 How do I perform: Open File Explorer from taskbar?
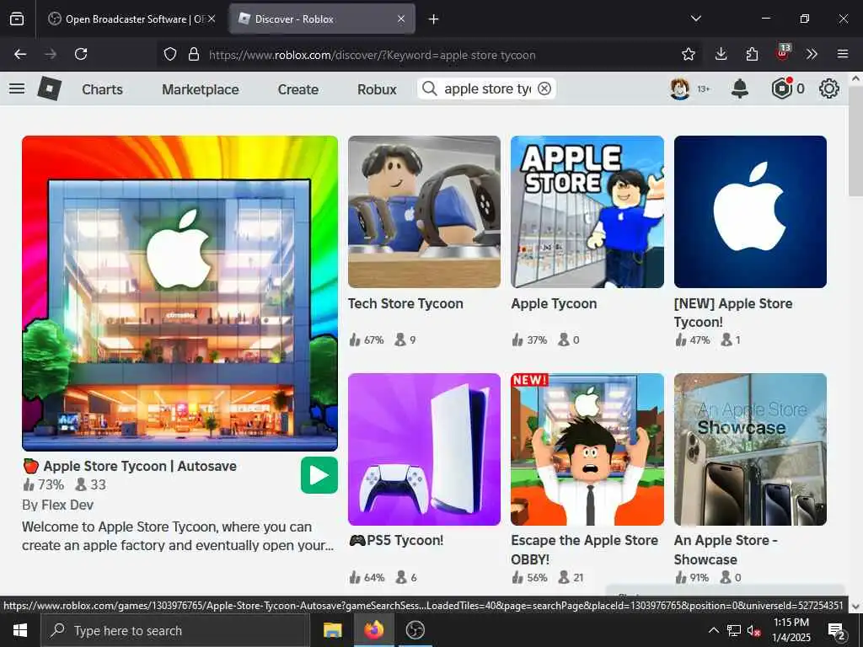click(332, 630)
